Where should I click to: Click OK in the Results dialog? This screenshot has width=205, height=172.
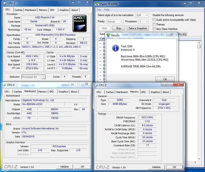165,79
